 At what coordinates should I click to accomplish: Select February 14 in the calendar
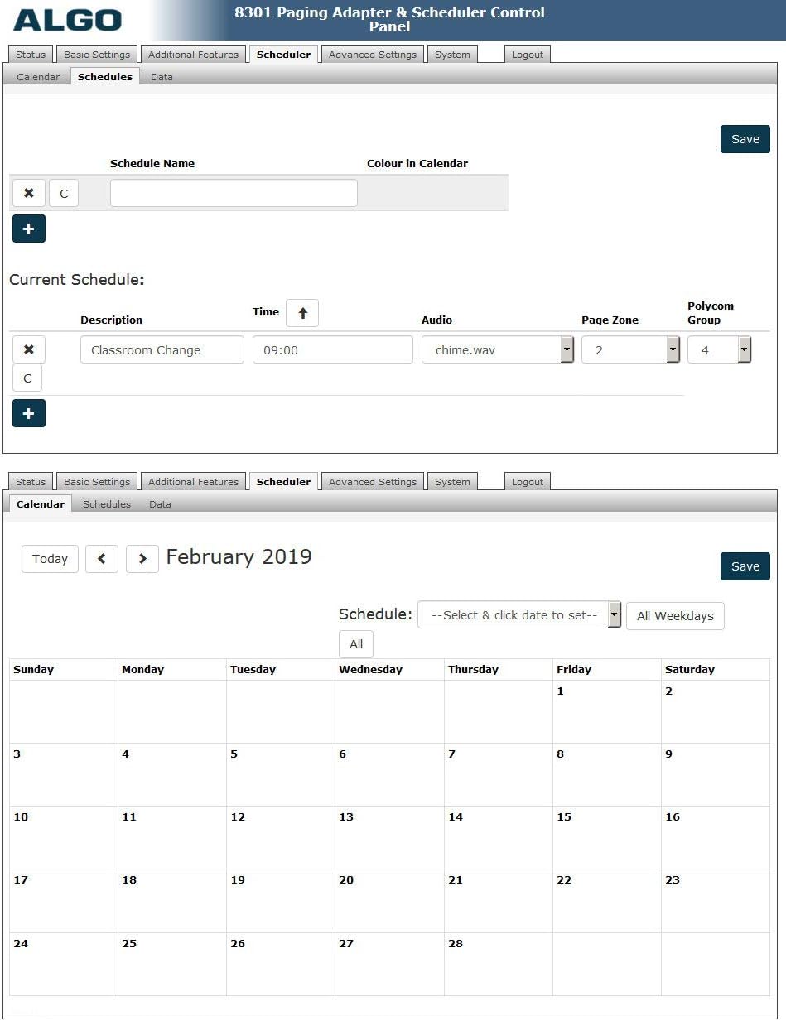tap(498, 836)
